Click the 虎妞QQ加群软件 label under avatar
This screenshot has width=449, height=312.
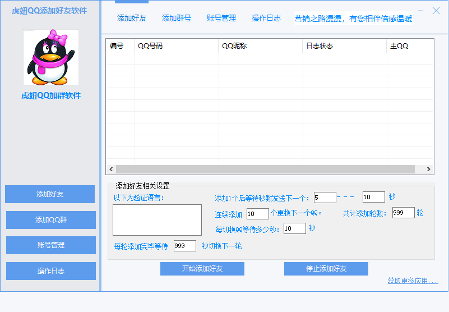point(51,95)
